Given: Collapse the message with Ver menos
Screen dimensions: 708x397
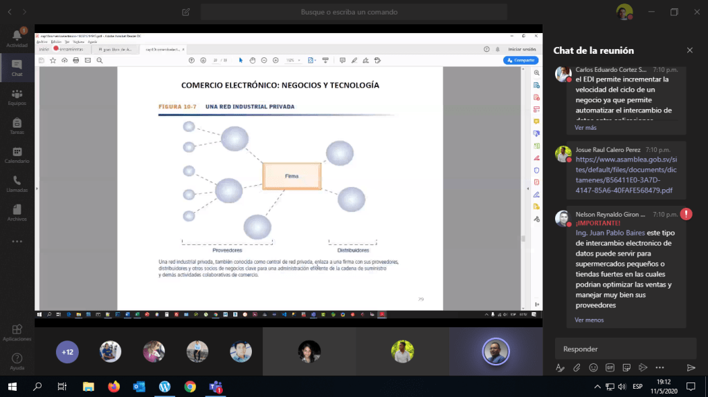Looking at the screenshot, I should click(x=589, y=320).
